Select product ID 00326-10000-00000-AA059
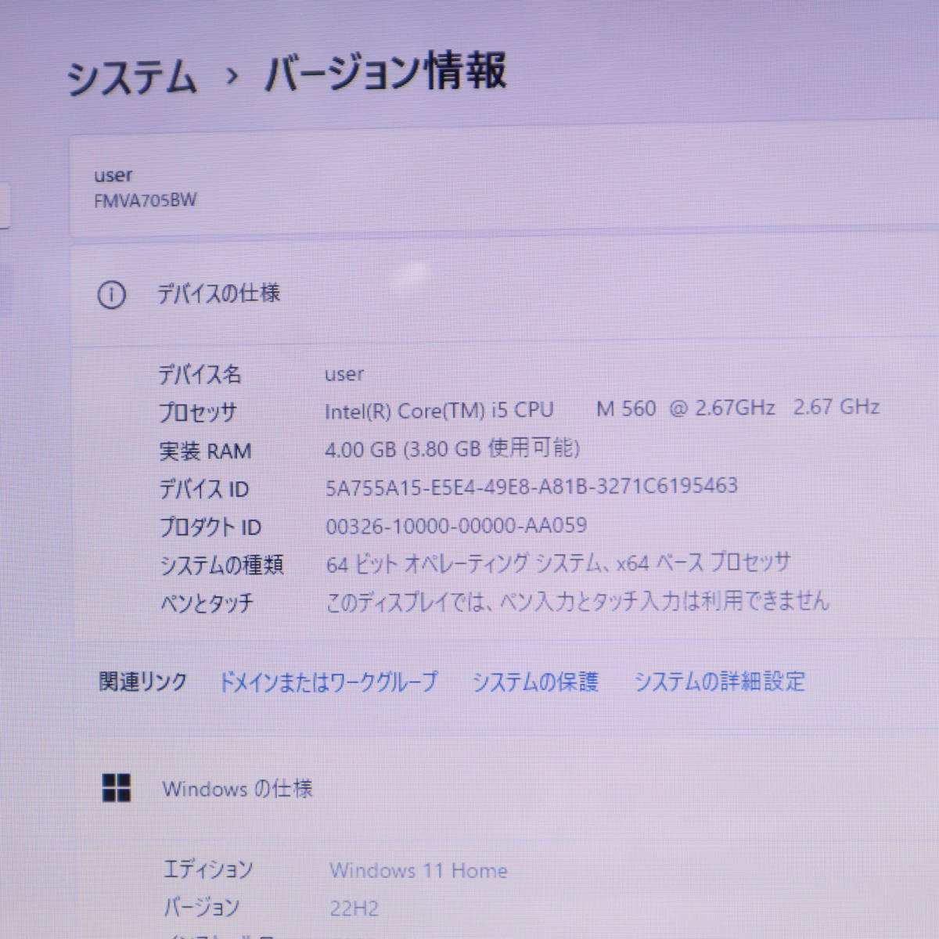The width and height of the screenshot is (939, 939). pyautogui.click(x=456, y=525)
